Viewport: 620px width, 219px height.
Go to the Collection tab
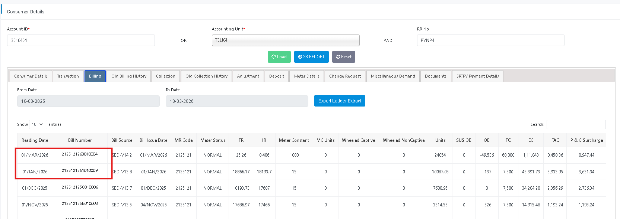point(166,76)
